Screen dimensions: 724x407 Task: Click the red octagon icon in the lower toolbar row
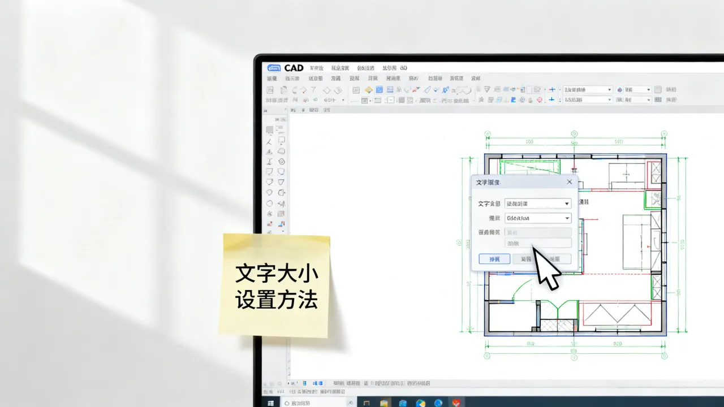[539, 100]
